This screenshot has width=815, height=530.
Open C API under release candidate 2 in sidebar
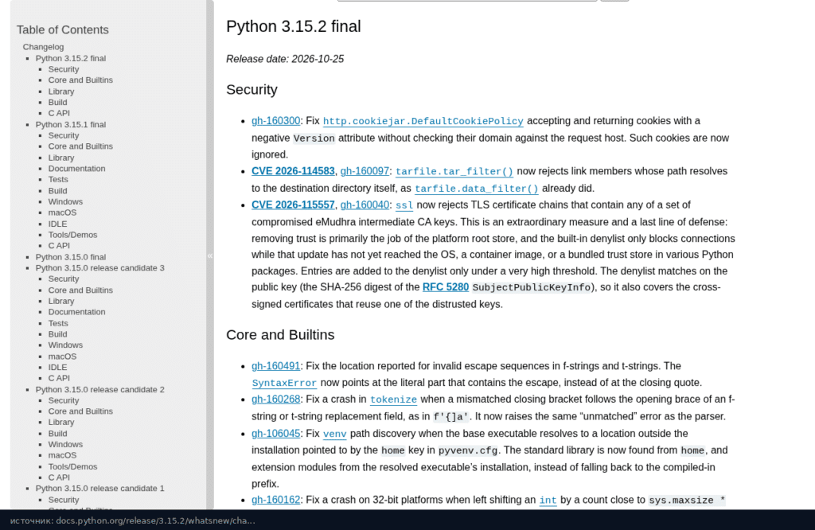pyautogui.click(x=59, y=477)
